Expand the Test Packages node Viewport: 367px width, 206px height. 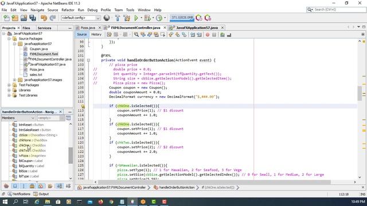[x=9, y=85]
